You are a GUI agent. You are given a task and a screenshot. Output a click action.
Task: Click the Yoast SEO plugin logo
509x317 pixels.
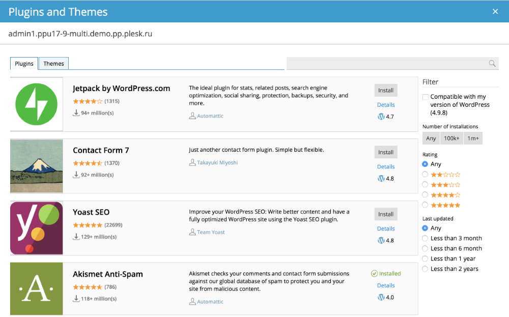pos(37,228)
